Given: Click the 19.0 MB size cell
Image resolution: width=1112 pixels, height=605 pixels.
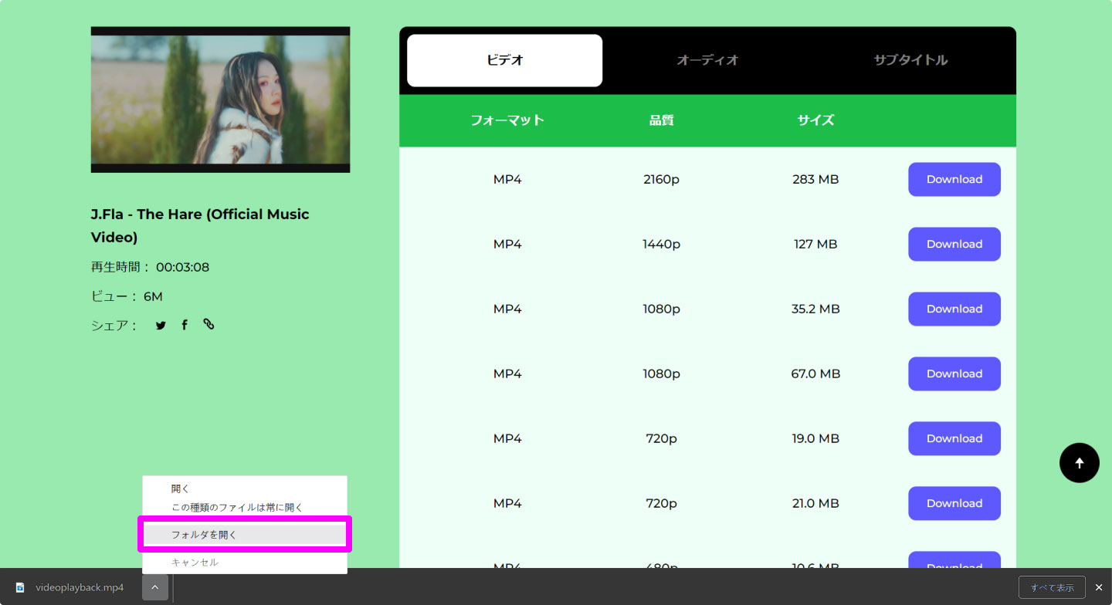Looking at the screenshot, I should click(815, 438).
